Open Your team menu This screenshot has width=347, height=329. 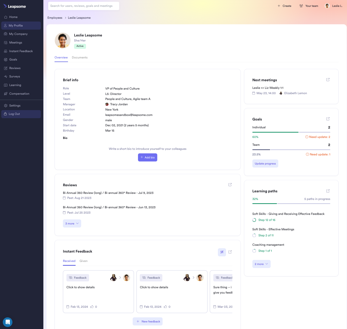[x=309, y=6]
